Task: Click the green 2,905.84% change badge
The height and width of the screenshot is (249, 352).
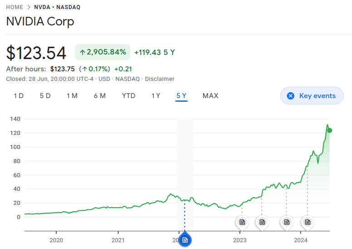Action: pyautogui.click(x=103, y=52)
